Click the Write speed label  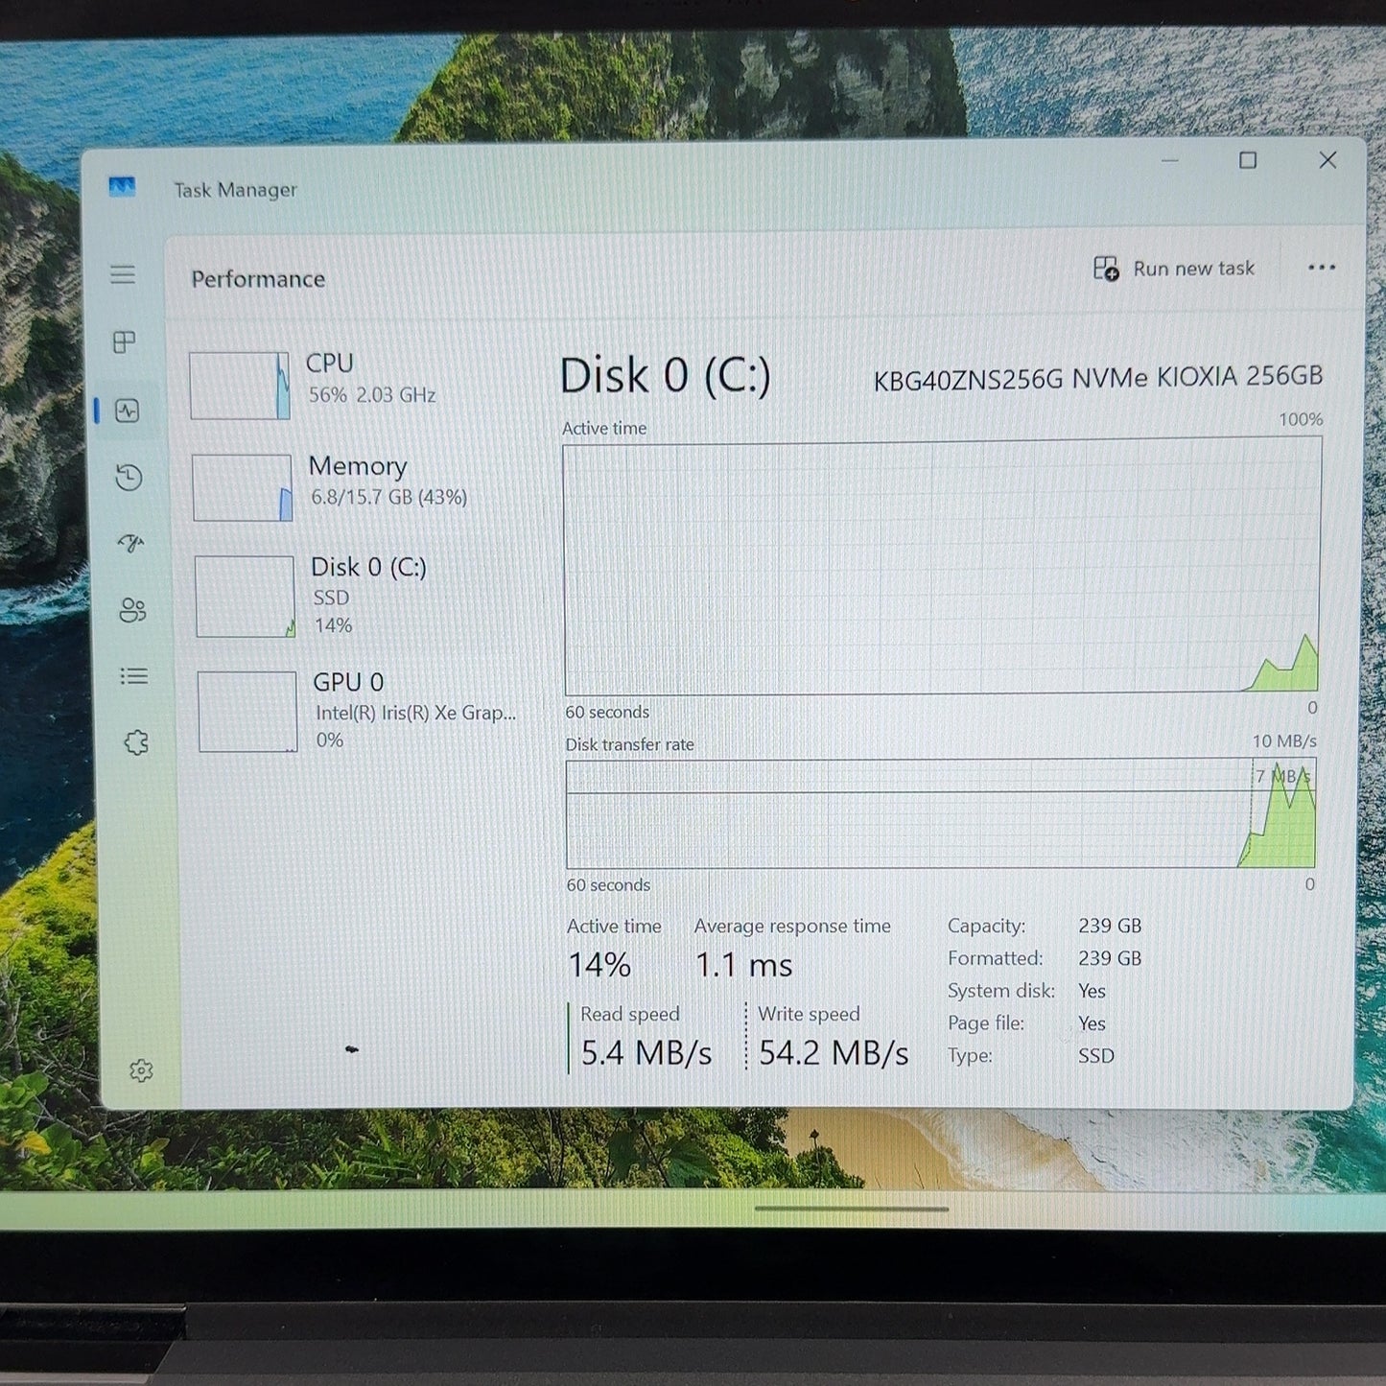point(809,1014)
